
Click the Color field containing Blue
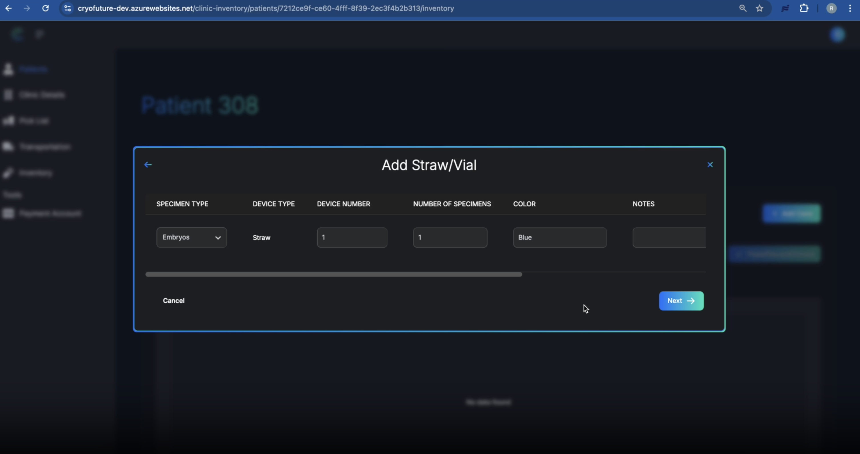pyautogui.click(x=560, y=237)
